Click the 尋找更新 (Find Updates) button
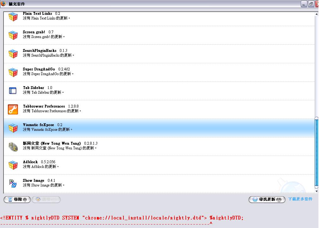 pyautogui.click(x=267, y=199)
